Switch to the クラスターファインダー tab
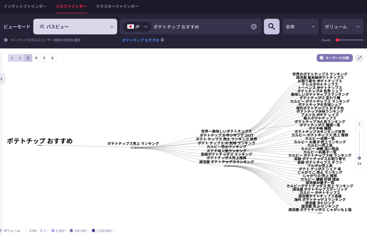367x236 pixels. coord(117,6)
